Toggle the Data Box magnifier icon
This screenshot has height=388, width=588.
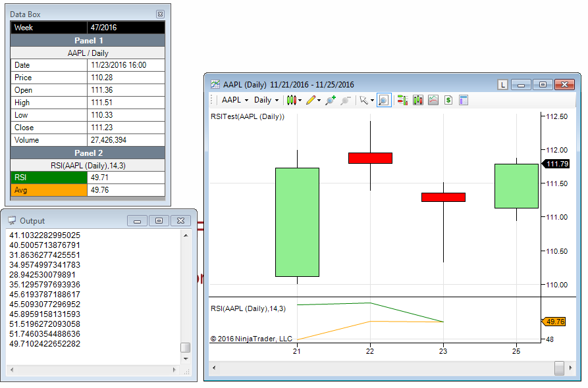coord(384,100)
